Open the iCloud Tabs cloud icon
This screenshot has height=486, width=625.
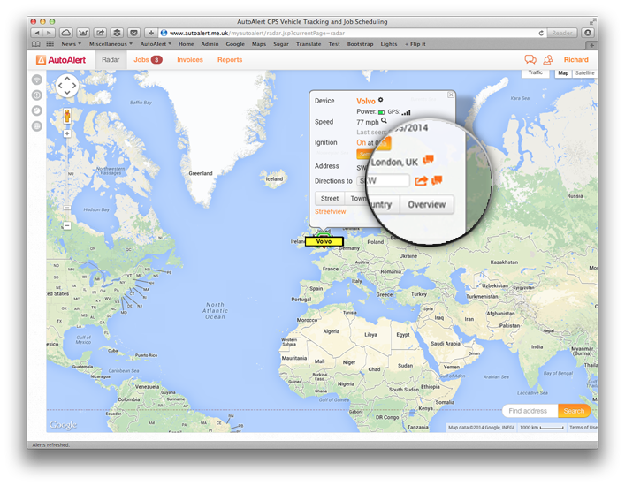[65, 33]
